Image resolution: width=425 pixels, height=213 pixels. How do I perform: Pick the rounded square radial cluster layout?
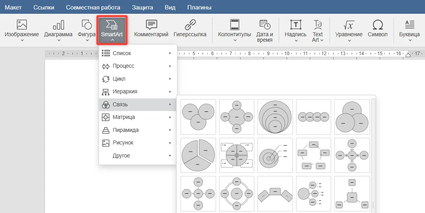[352, 194]
